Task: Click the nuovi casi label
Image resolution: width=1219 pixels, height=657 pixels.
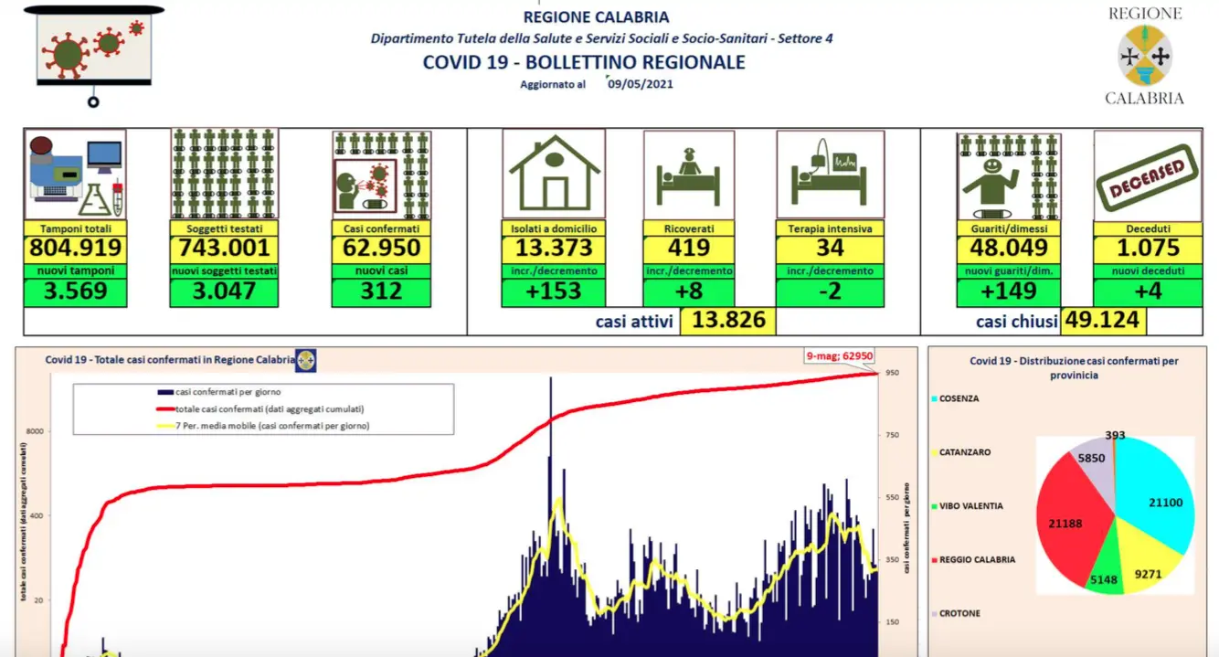Action: (381, 270)
